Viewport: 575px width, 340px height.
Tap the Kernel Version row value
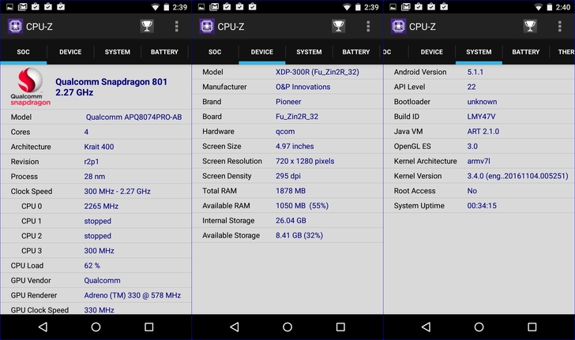pyautogui.click(x=517, y=176)
